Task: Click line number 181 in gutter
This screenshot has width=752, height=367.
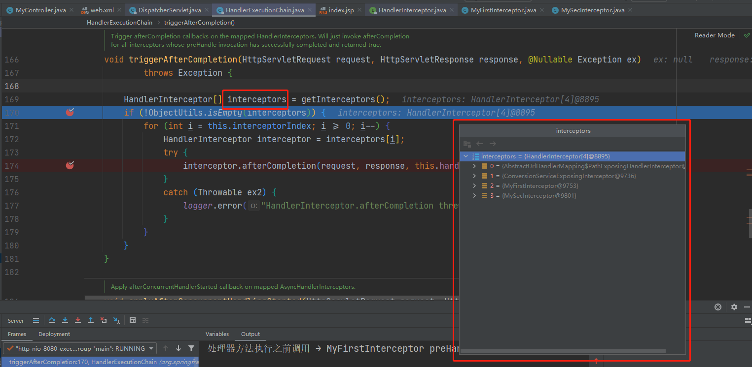Action: pyautogui.click(x=11, y=259)
